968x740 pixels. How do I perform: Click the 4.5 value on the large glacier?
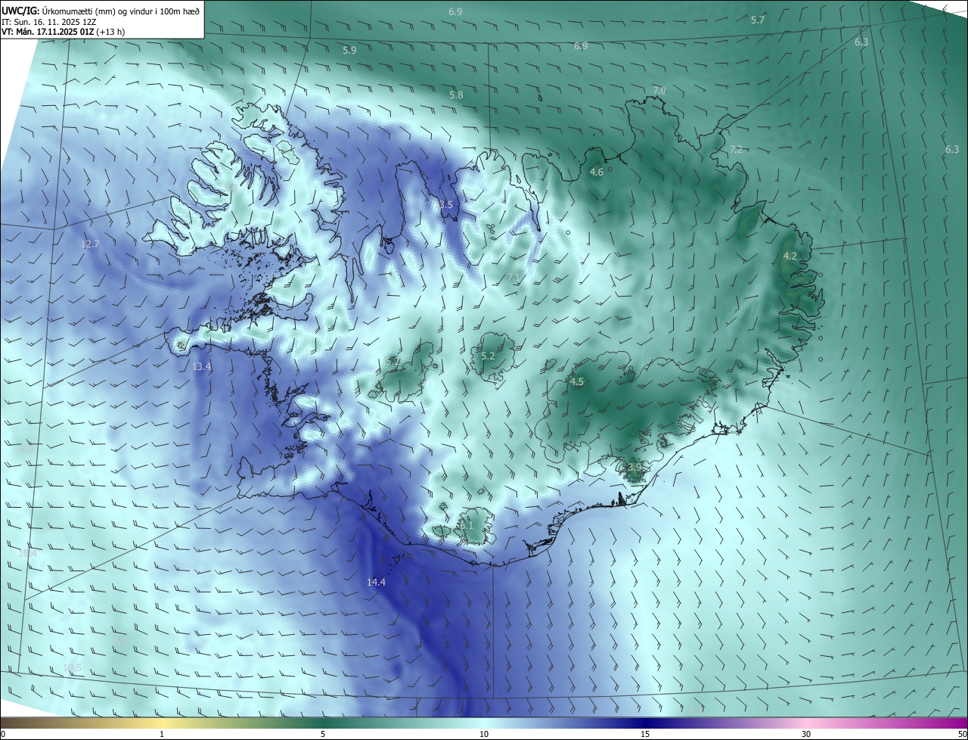tap(577, 382)
